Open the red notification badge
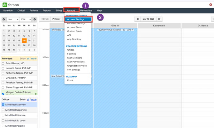 (x=210, y=4)
